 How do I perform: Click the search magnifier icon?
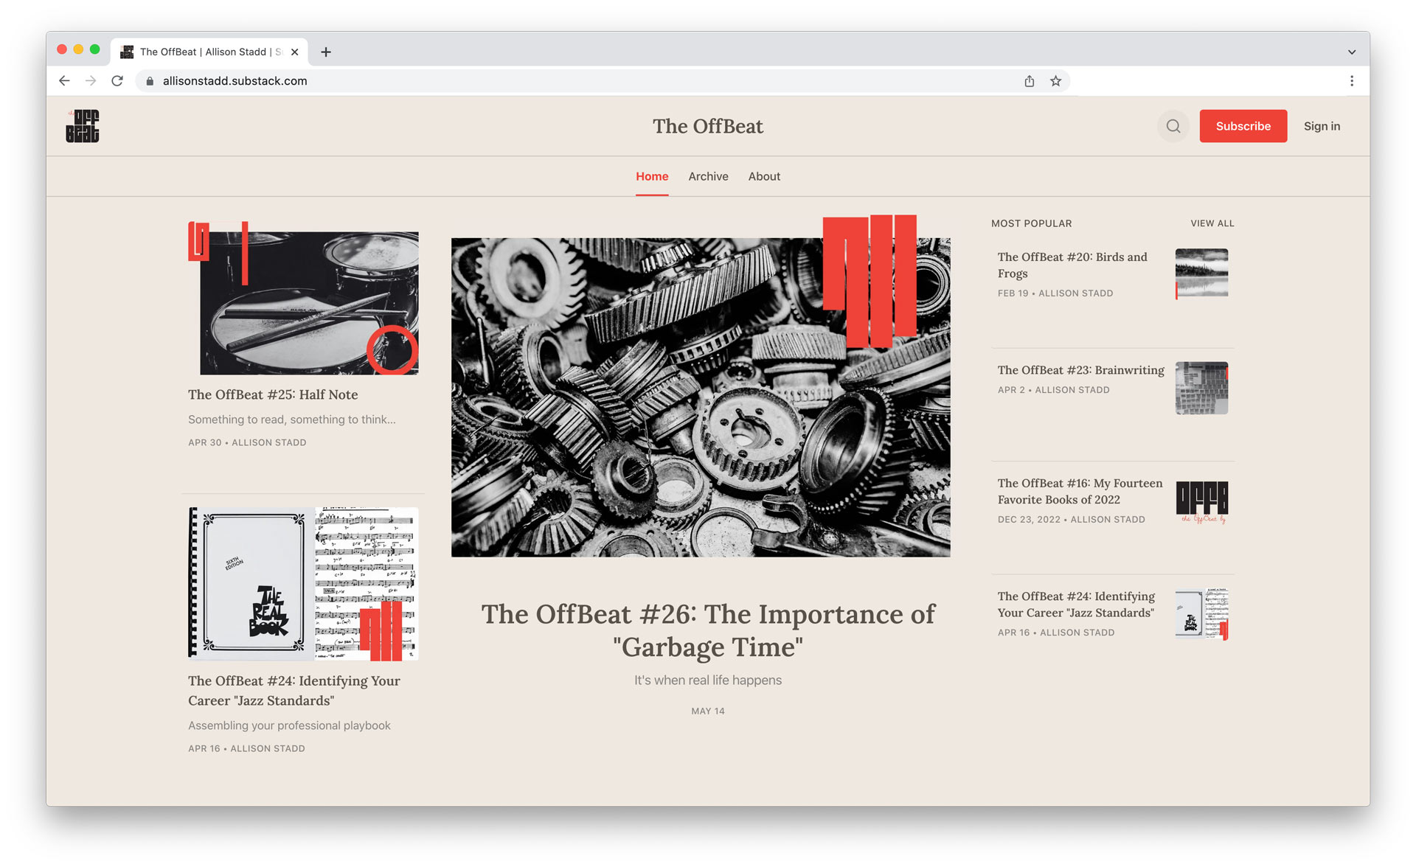point(1173,126)
